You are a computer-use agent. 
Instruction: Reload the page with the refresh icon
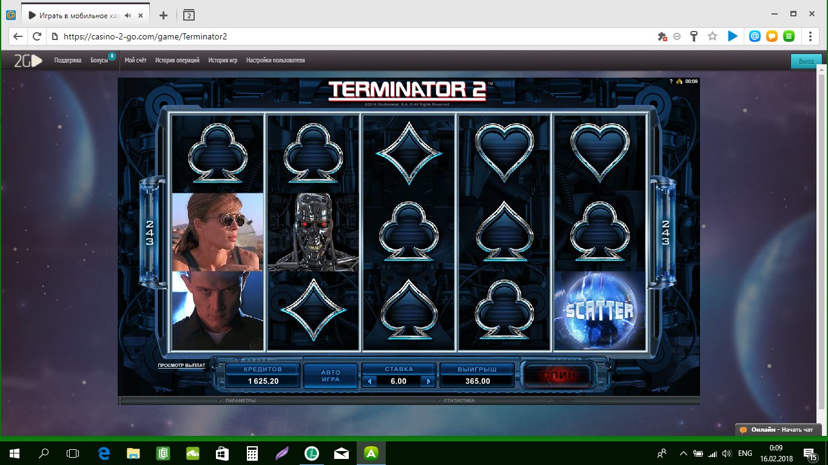(x=37, y=36)
